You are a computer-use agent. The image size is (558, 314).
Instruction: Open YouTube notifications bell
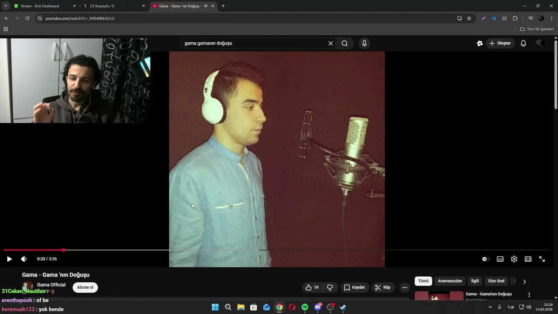pyautogui.click(x=524, y=43)
